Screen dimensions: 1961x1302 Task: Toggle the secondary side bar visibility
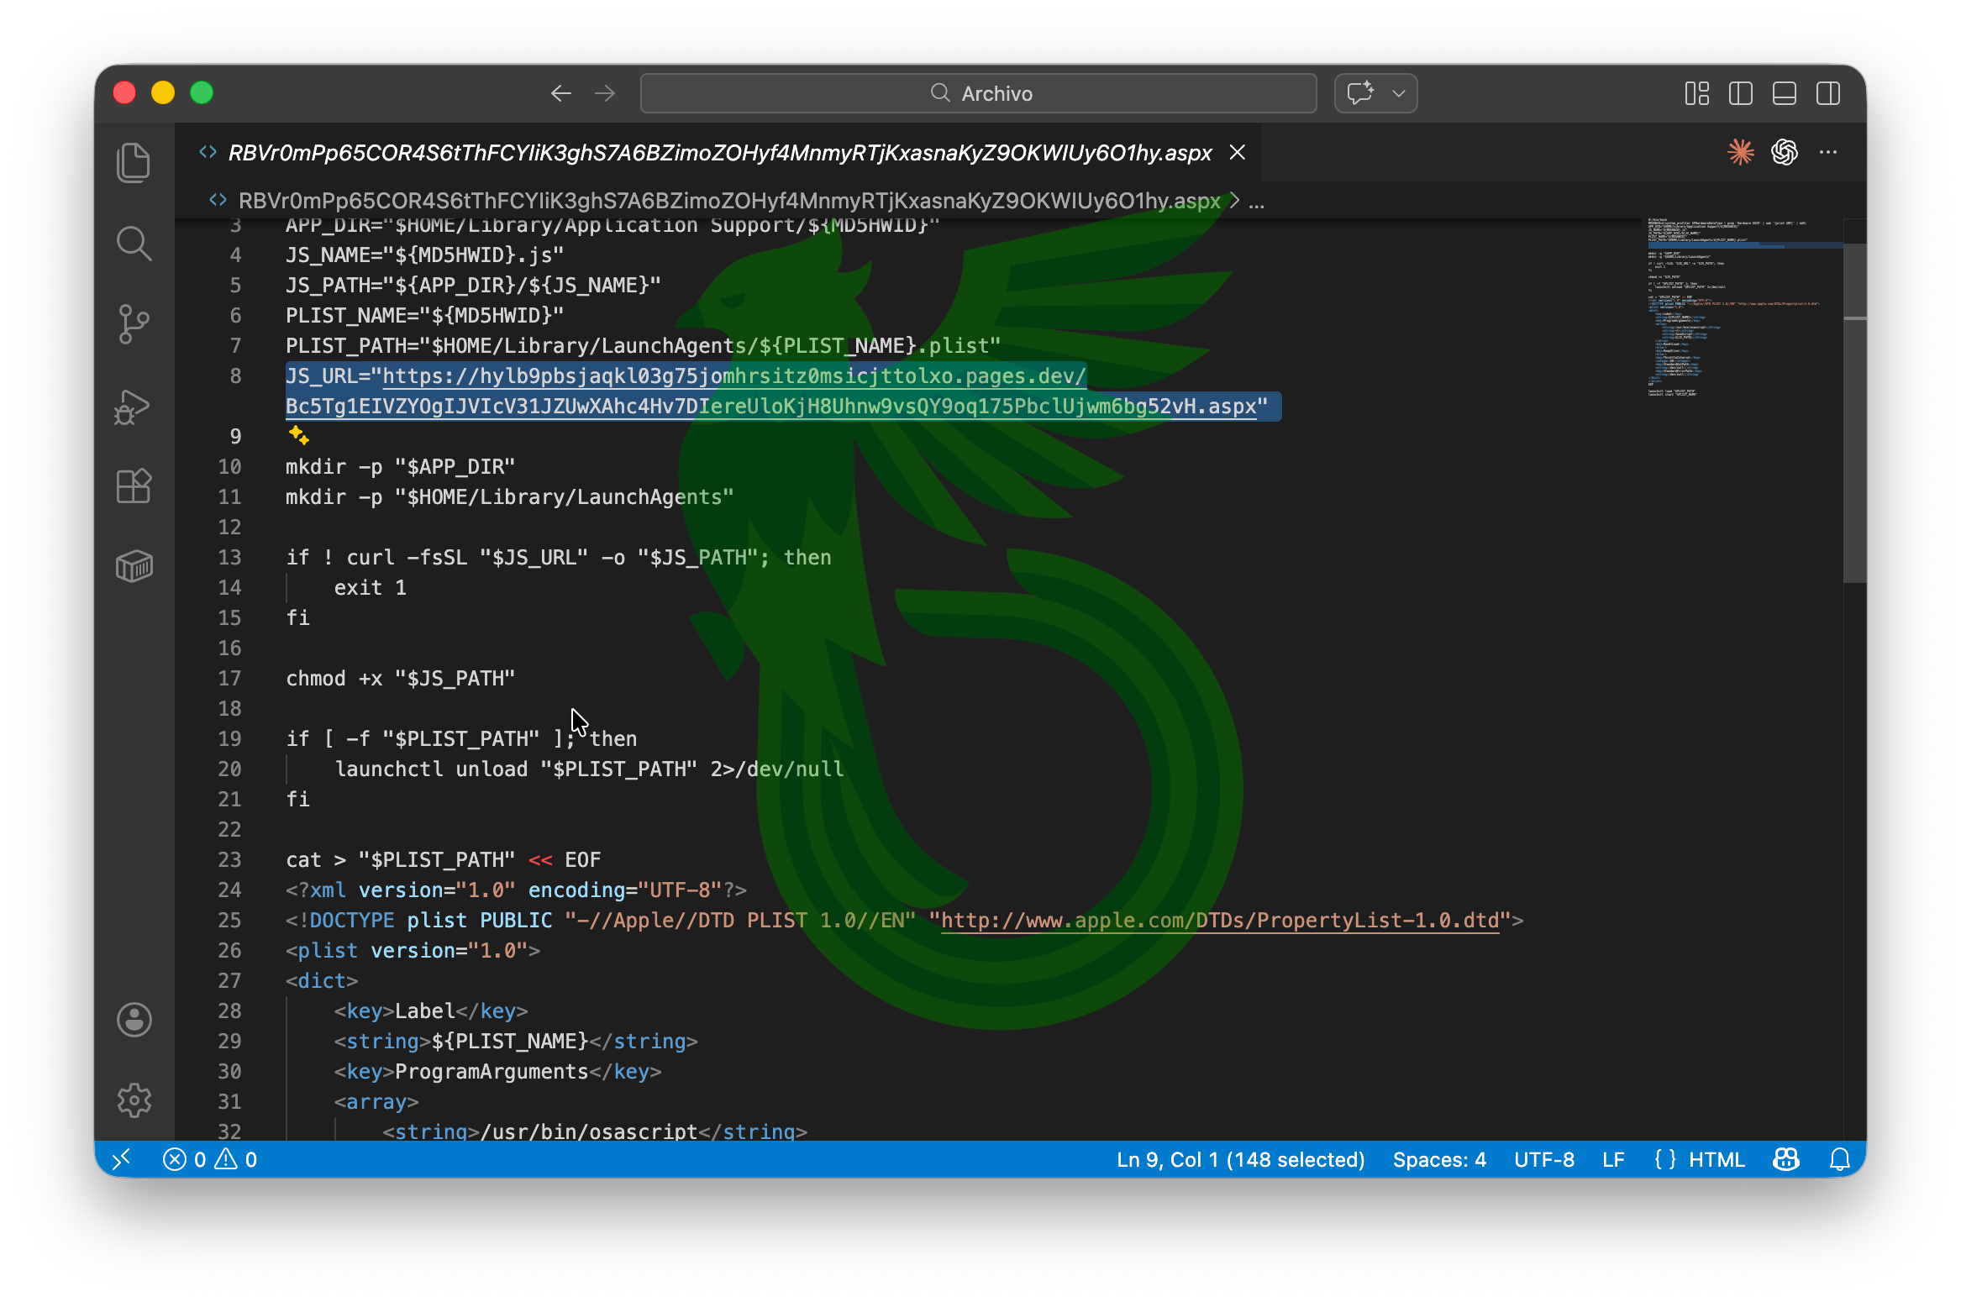(x=1827, y=93)
